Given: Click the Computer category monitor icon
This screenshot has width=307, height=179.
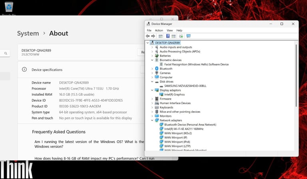Looking at the screenshot, I should pyautogui.click(x=157, y=77).
